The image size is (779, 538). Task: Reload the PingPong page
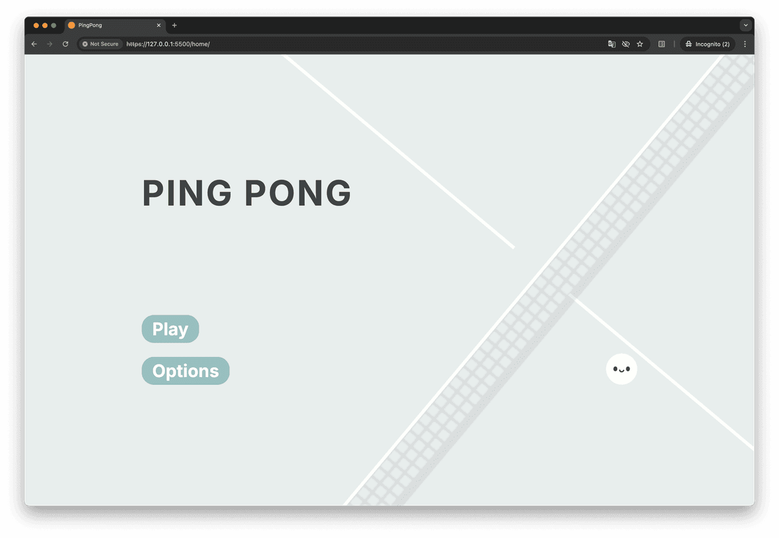click(65, 44)
